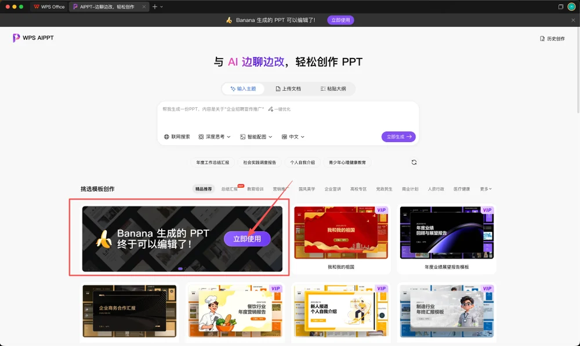
Task: Expand the new-tab dropdown arrow
Action: coord(162,6)
